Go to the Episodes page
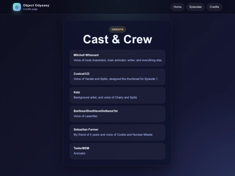 pyautogui.click(x=195, y=7)
